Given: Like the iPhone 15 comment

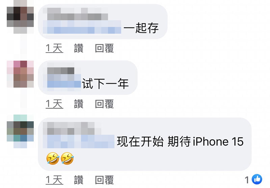Looking at the screenshot, I should (79, 180).
